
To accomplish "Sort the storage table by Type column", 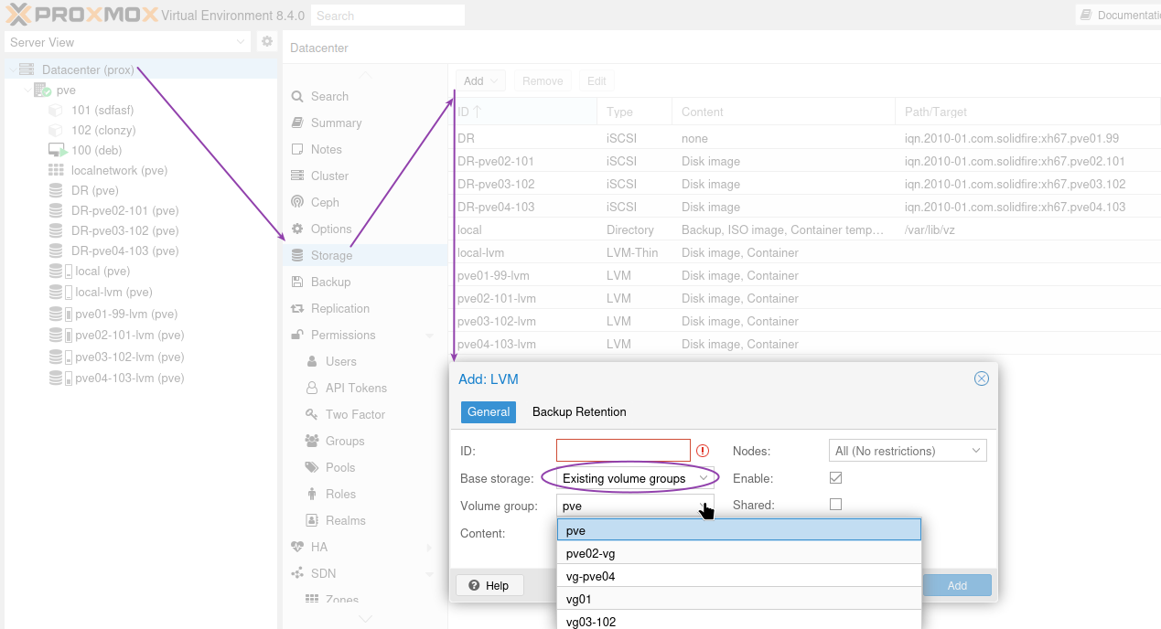I will (636, 112).
